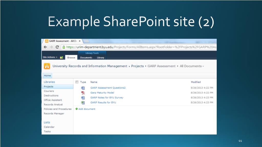The image size is (262, 147).
Task: Go to the Projects breadcrumb link
Action: click(x=137, y=66)
